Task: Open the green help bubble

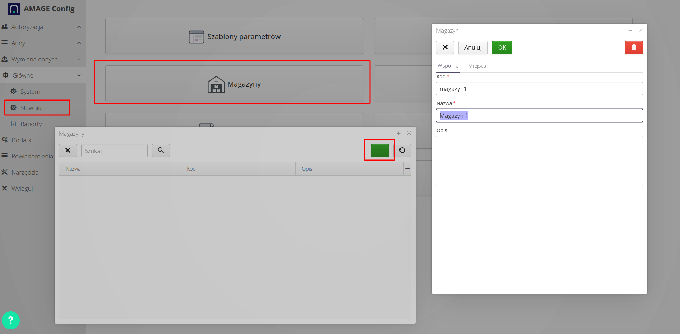Action: pyautogui.click(x=11, y=320)
